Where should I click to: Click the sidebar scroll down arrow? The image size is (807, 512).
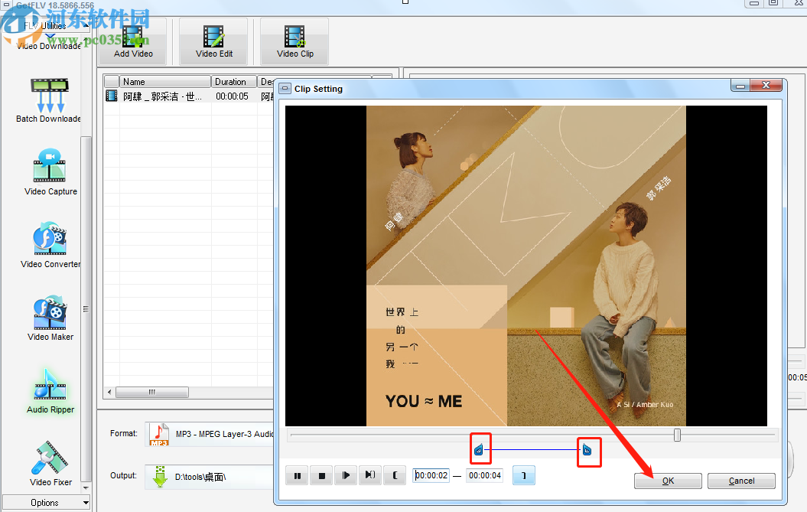(x=86, y=488)
